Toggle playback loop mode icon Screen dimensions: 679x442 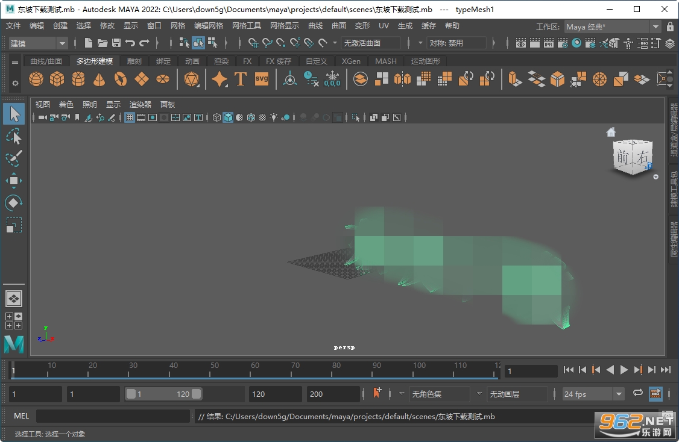[638, 393]
